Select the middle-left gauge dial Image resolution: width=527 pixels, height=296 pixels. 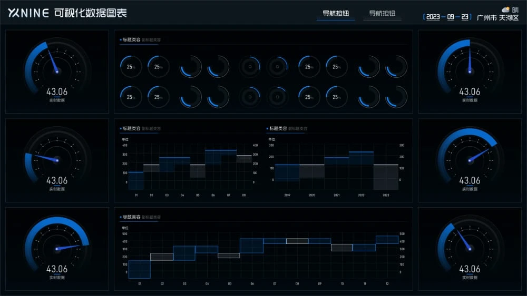(57, 159)
